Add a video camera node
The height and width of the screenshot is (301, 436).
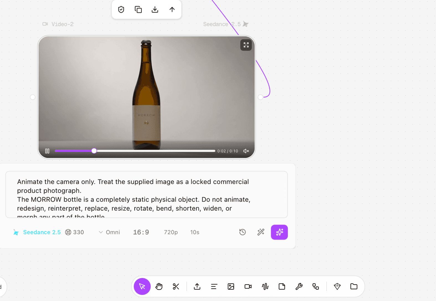click(248, 287)
